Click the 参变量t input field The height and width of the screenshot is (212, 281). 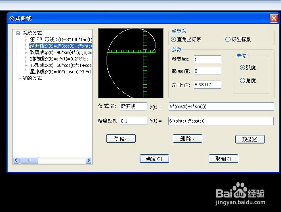pyautogui.click(x=208, y=59)
